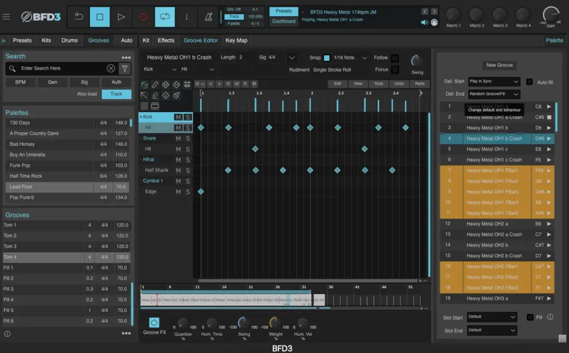
Task: Click the red record button in transport
Action: (x=143, y=17)
